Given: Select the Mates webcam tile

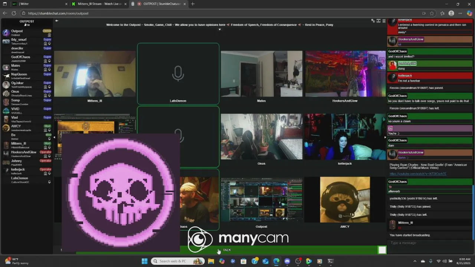Looking at the screenshot, I should [262, 74].
